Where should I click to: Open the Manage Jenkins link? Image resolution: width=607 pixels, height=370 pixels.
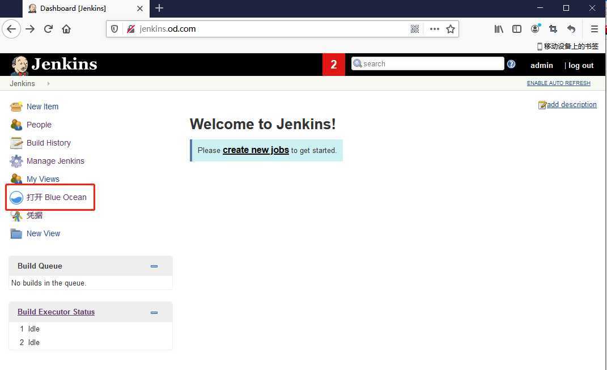pos(56,161)
